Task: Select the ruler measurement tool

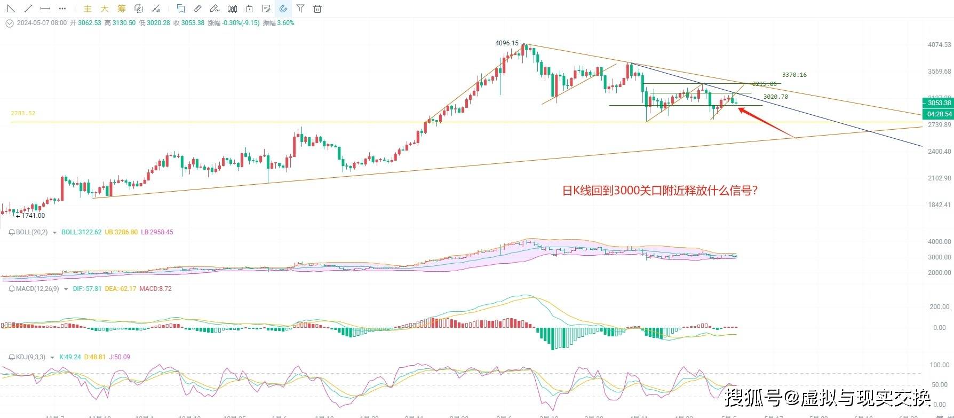Action: (198, 9)
